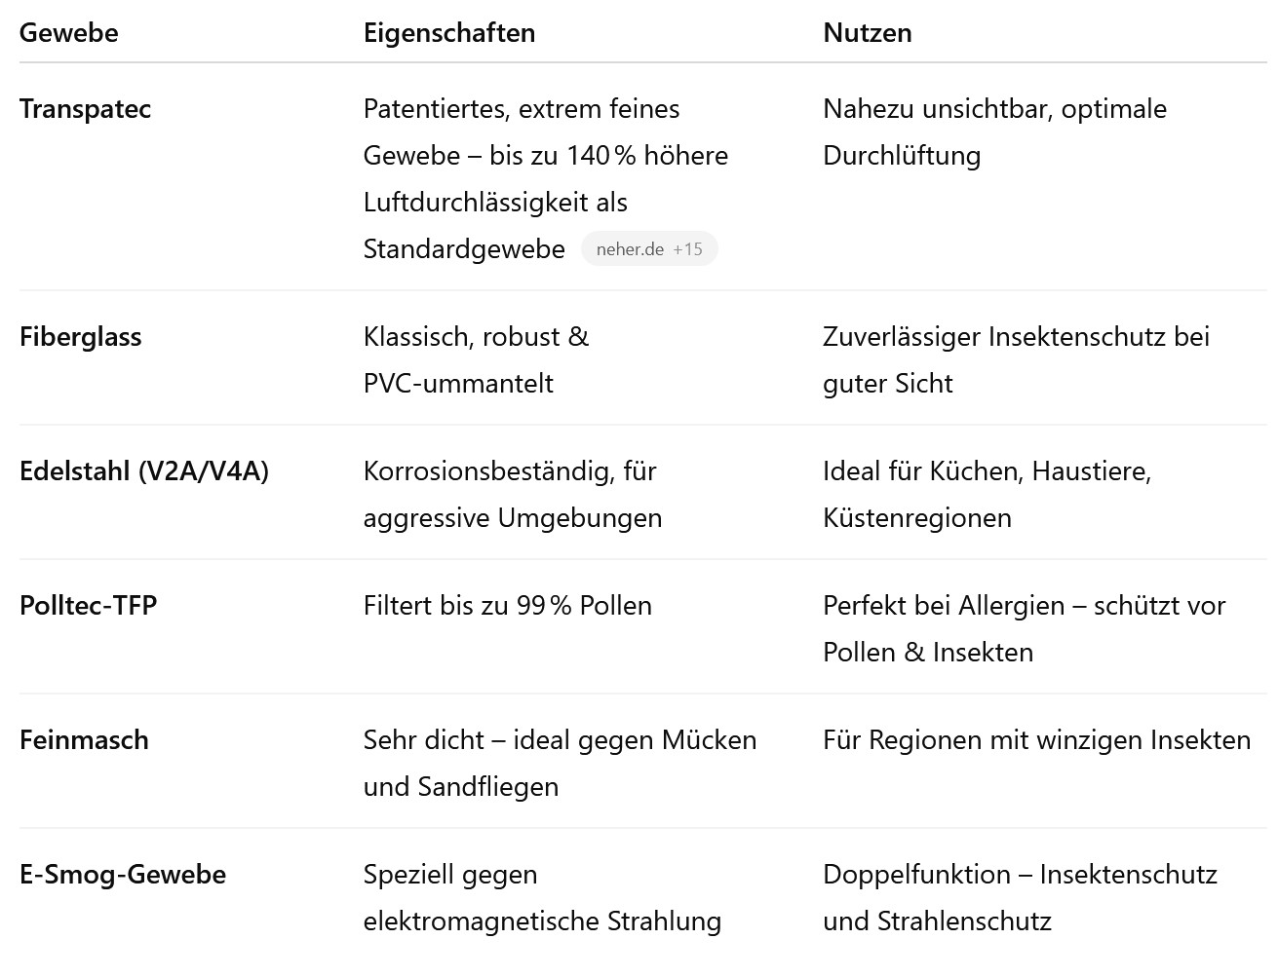Screen dimensions: 1278x977
Task: Click the +15 sources count badge
Action: pos(687,249)
